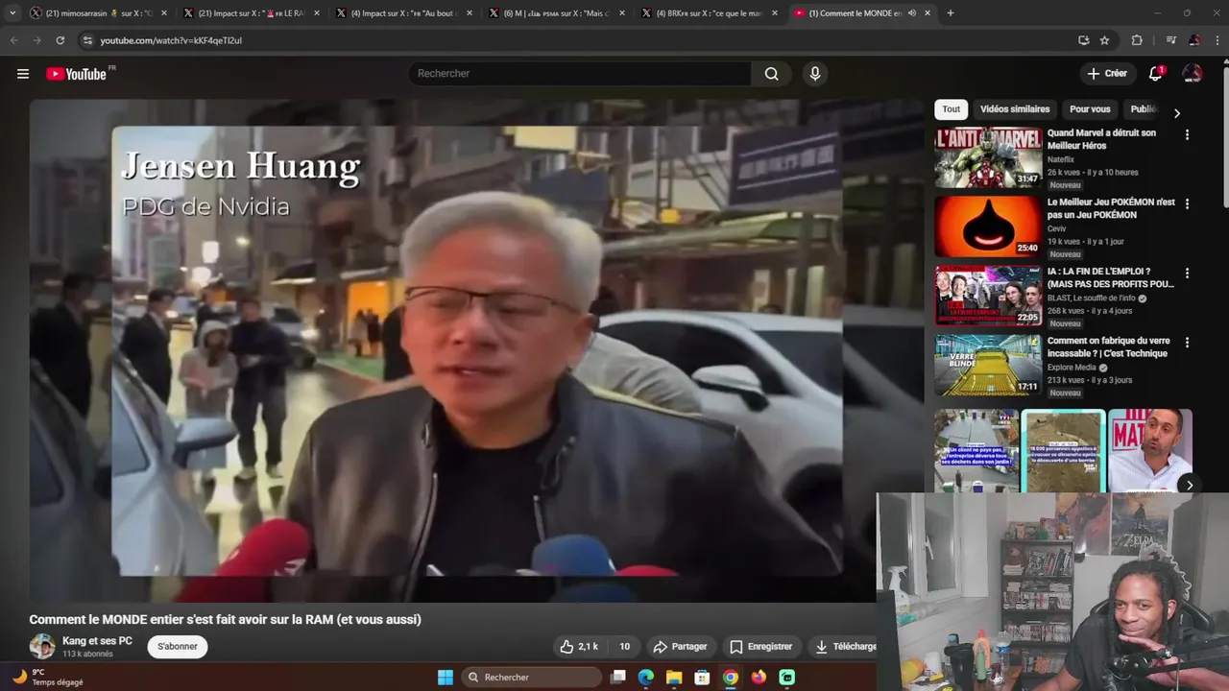
Task: Open Windows Start menu
Action: (446, 678)
